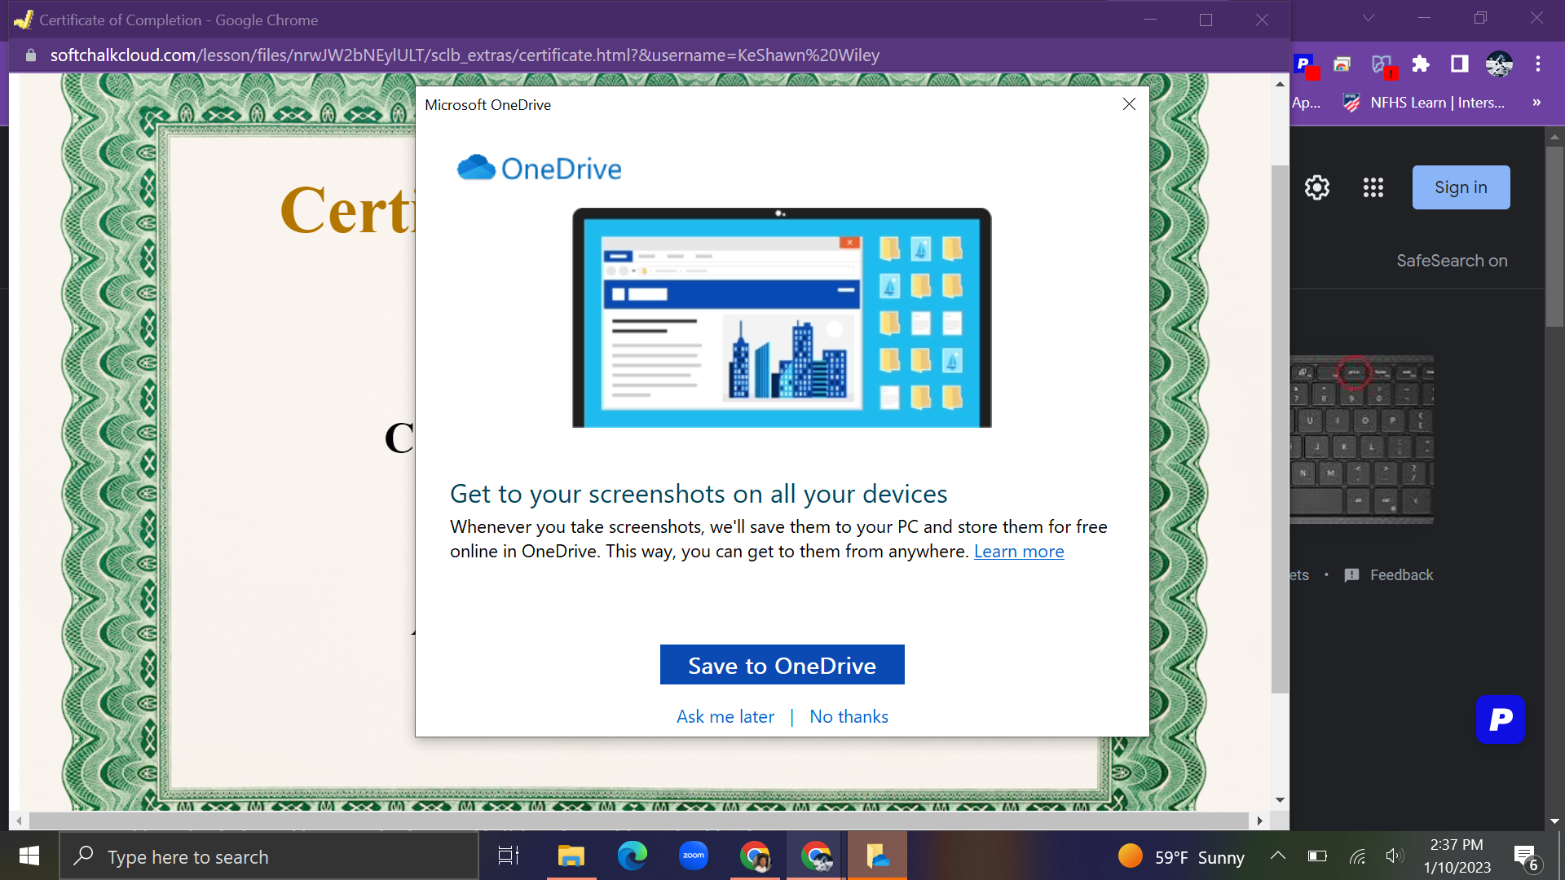Click the blue P floating button
The height and width of the screenshot is (880, 1565).
[1501, 719]
